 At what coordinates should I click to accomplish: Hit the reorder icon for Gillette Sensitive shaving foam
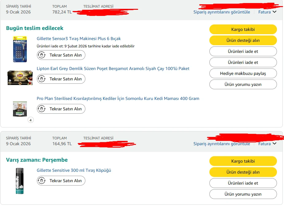[42, 181]
